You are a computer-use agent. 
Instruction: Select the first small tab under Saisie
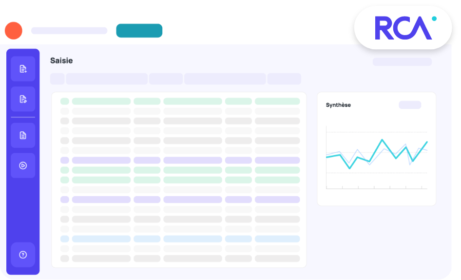[x=57, y=79]
